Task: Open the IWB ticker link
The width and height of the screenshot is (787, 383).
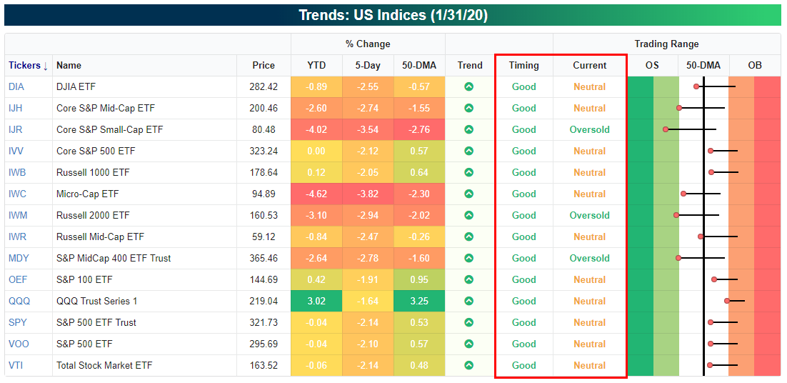Action: point(17,172)
